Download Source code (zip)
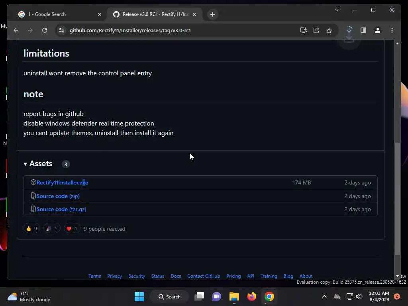The height and width of the screenshot is (306, 408). coord(58,196)
